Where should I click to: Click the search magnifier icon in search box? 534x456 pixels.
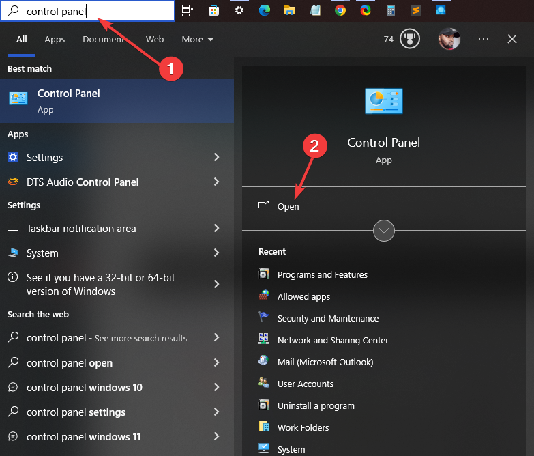click(13, 11)
